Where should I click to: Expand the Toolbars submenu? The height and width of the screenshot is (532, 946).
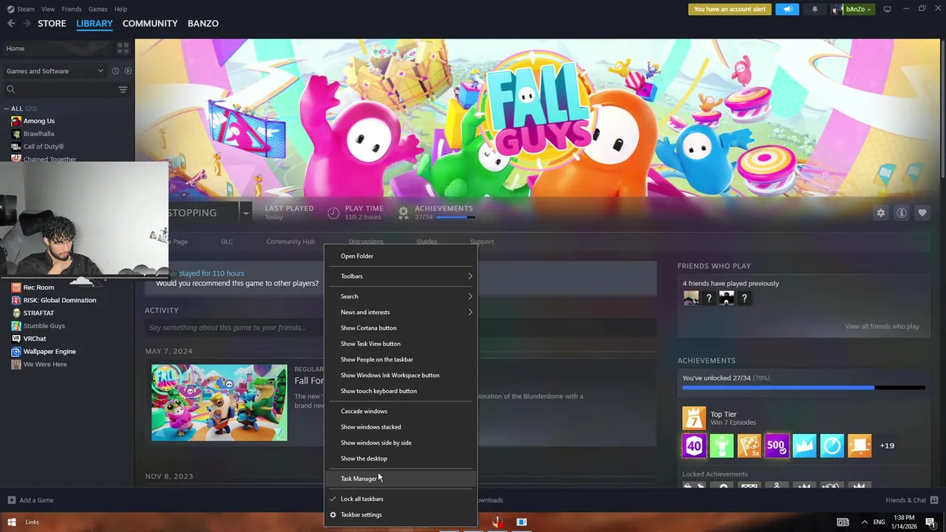point(401,276)
